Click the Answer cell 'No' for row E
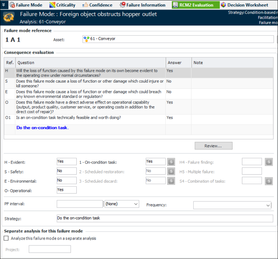Image resolution: width=278 pixels, height=259 pixels. point(178,94)
